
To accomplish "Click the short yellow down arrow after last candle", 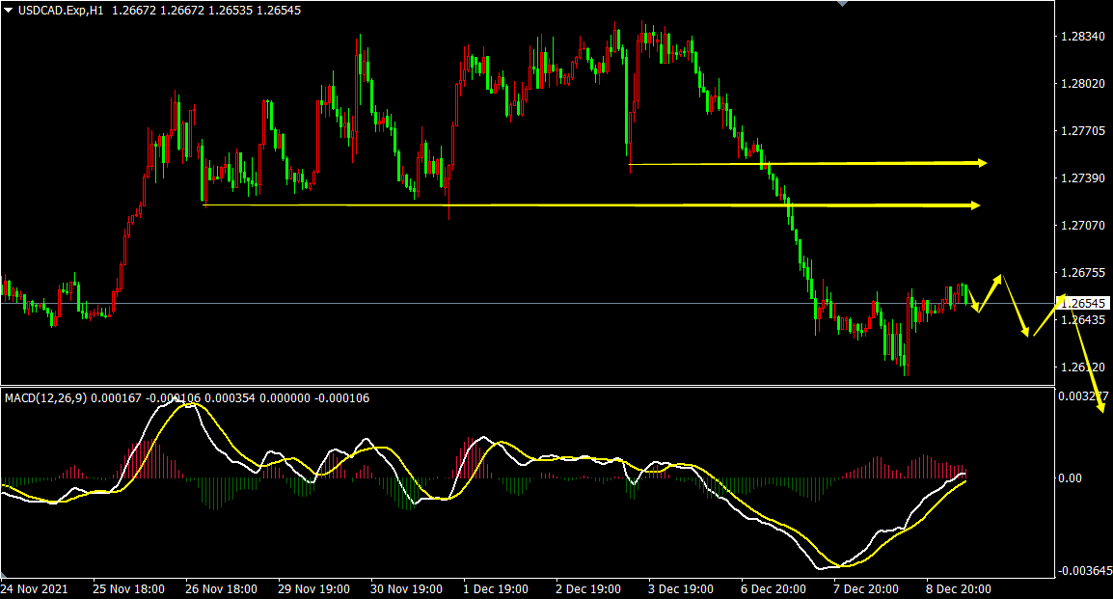I will [x=973, y=301].
